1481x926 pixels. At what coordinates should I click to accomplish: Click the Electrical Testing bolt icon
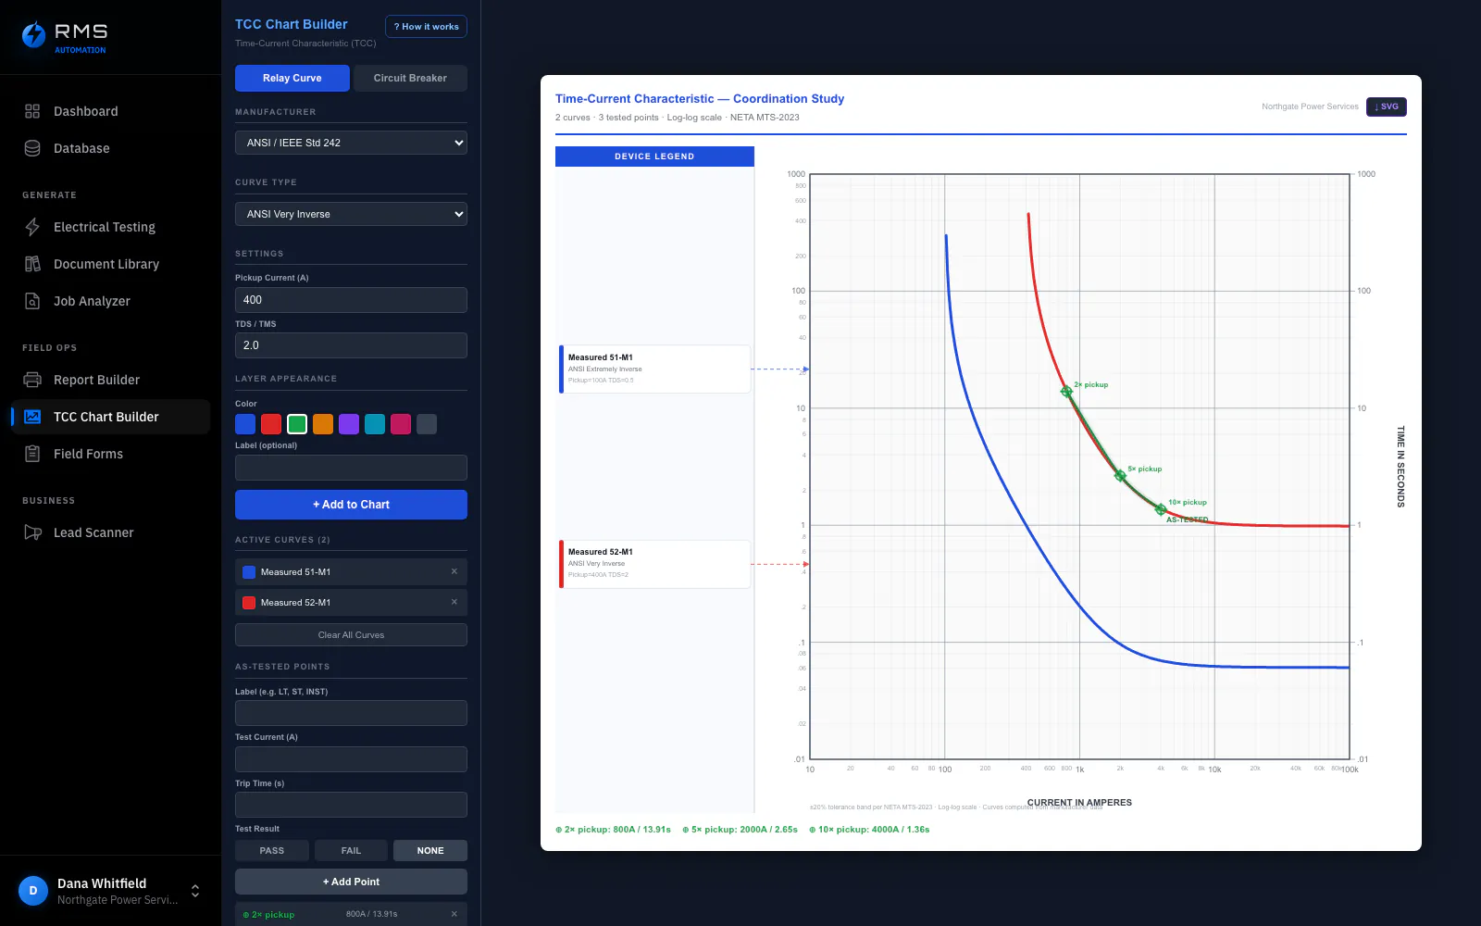32,227
